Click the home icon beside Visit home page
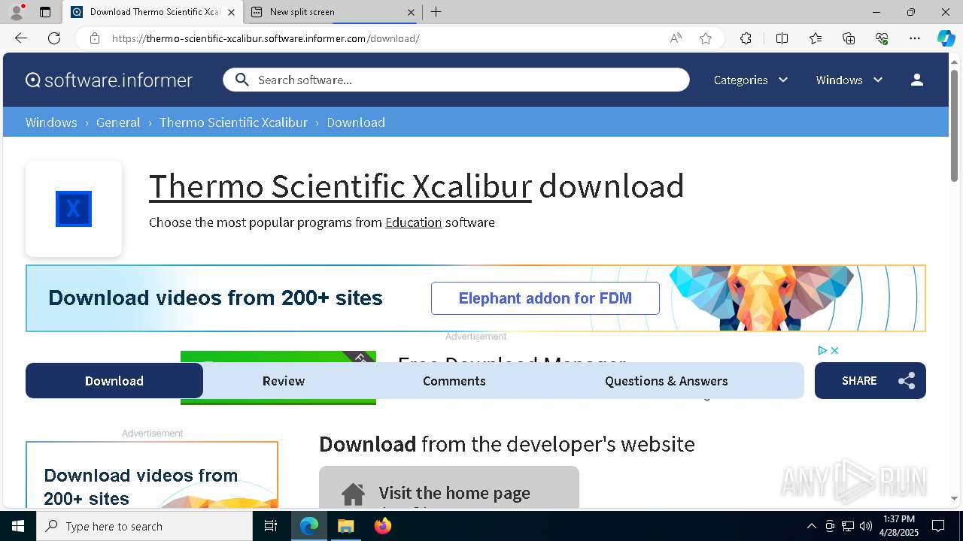Image resolution: width=963 pixels, height=541 pixels. coord(353,494)
